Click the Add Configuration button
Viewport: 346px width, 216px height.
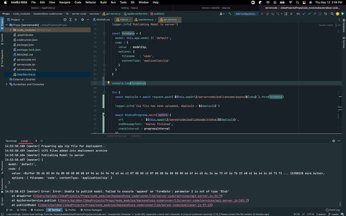(x=246, y=14)
